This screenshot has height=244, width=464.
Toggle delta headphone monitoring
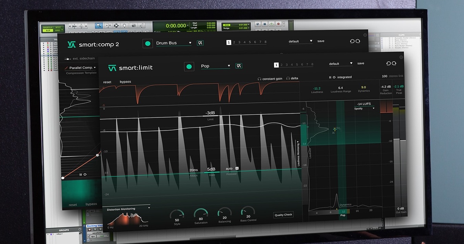pyautogui.click(x=292, y=78)
